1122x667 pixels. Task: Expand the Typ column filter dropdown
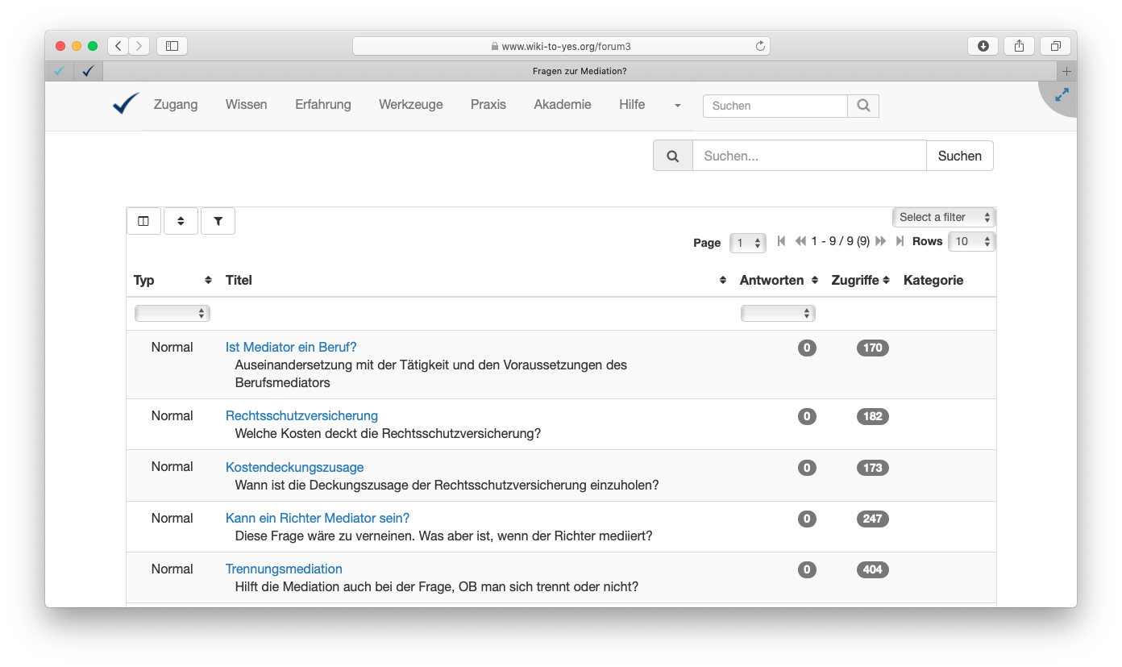(x=172, y=313)
